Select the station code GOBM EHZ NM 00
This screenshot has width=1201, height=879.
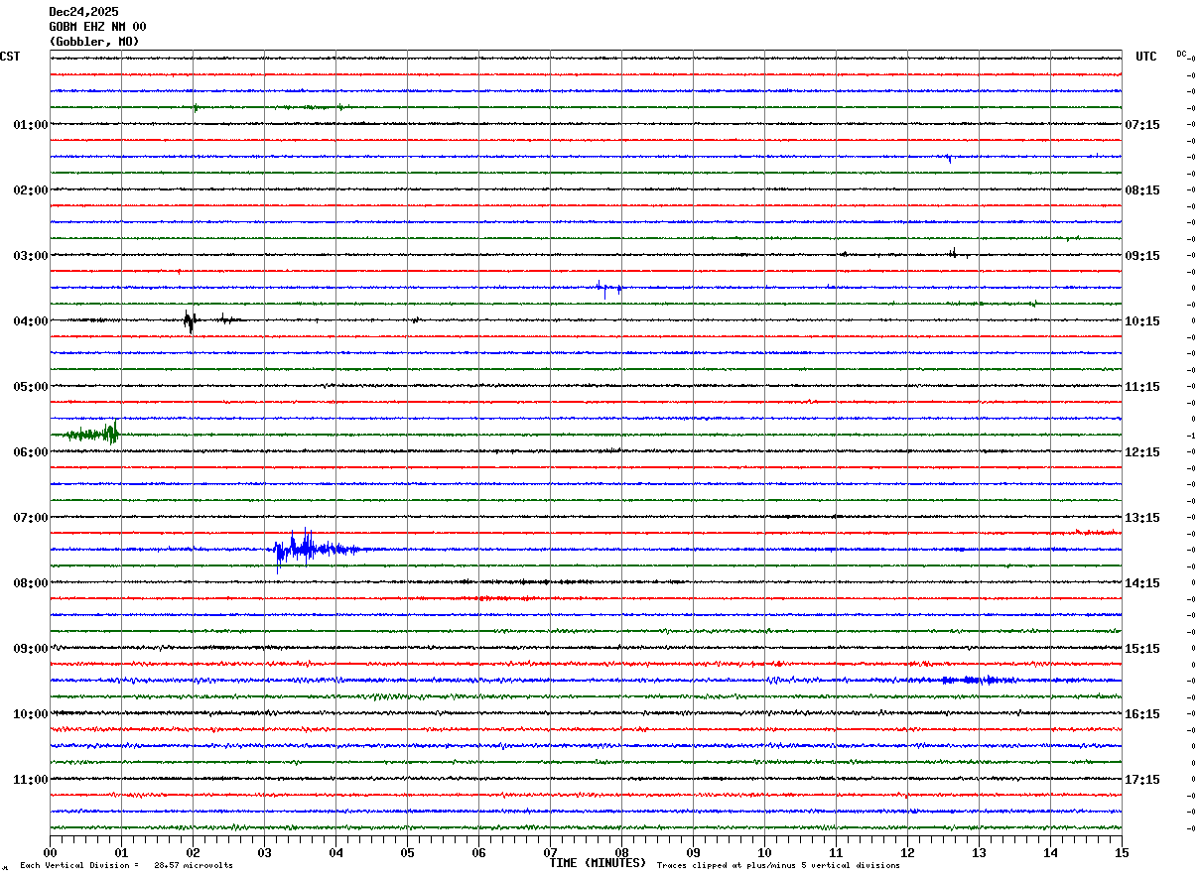tap(97, 27)
